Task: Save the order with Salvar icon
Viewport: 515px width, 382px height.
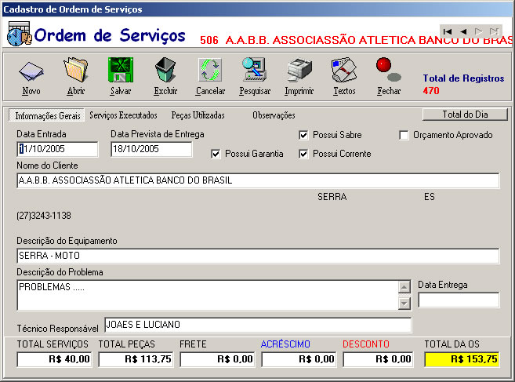Action: [x=121, y=70]
